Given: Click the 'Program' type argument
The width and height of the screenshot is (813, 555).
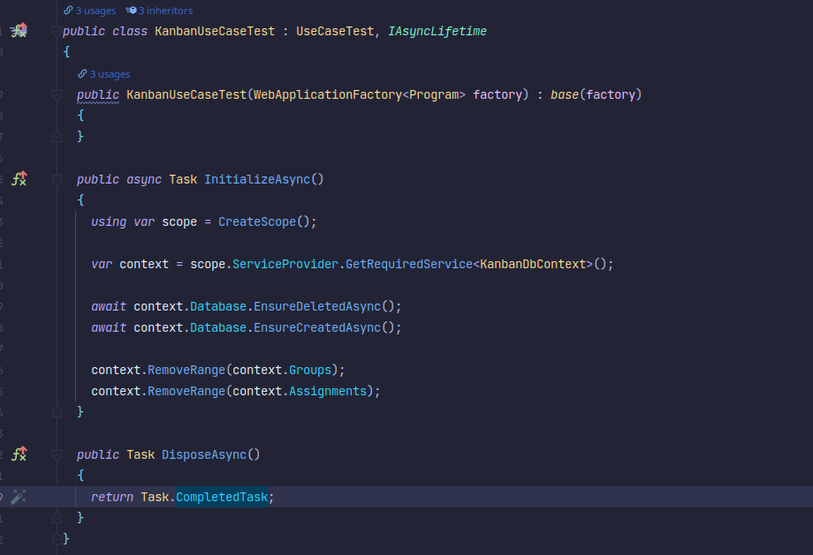Looking at the screenshot, I should pos(434,94).
